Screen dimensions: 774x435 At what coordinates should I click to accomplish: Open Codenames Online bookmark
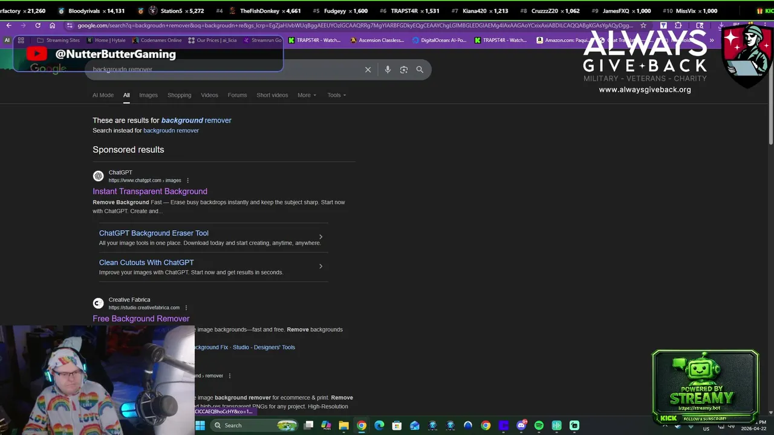(x=157, y=40)
